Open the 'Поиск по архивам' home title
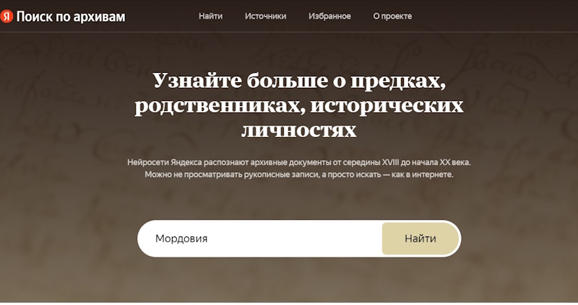The height and width of the screenshot is (305, 578). click(71, 17)
